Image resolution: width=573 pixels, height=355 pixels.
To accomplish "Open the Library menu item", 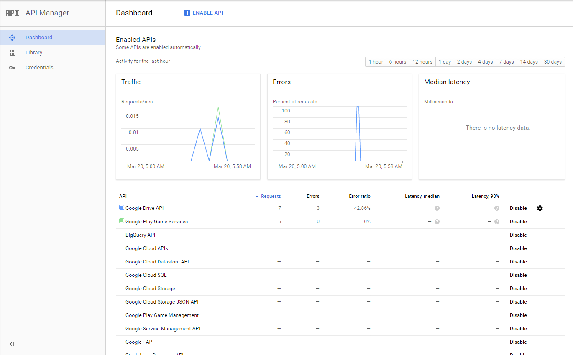I will click(53, 53).
